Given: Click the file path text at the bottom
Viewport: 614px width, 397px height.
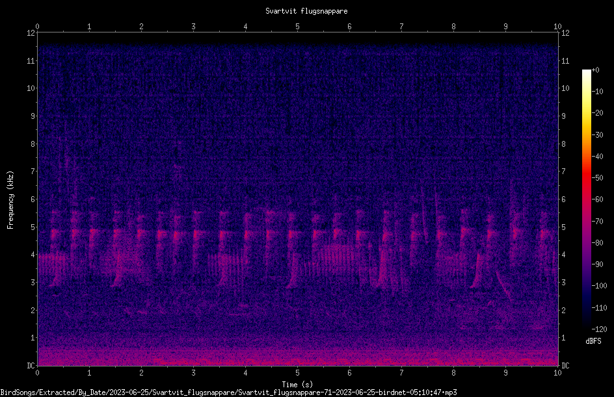Looking at the screenshot, I should [x=228, y=392].
